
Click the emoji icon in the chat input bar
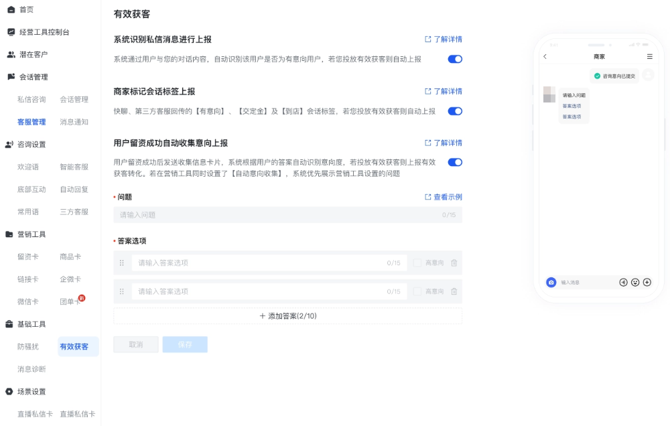click(x=635, y=283)
